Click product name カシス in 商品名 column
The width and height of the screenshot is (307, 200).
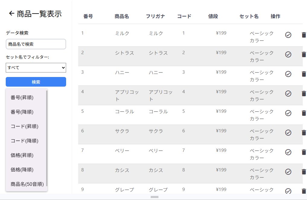pos(122,170)
